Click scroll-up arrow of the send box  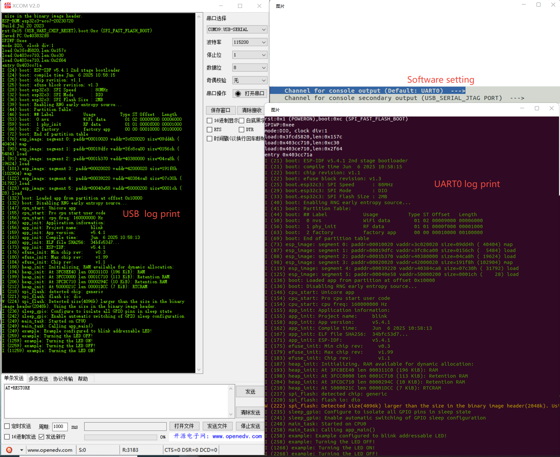(x=231, y=388)
